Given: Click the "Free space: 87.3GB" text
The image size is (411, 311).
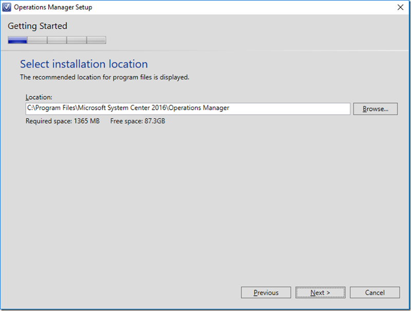Looking at the screenshot, I should click(138, 121).
